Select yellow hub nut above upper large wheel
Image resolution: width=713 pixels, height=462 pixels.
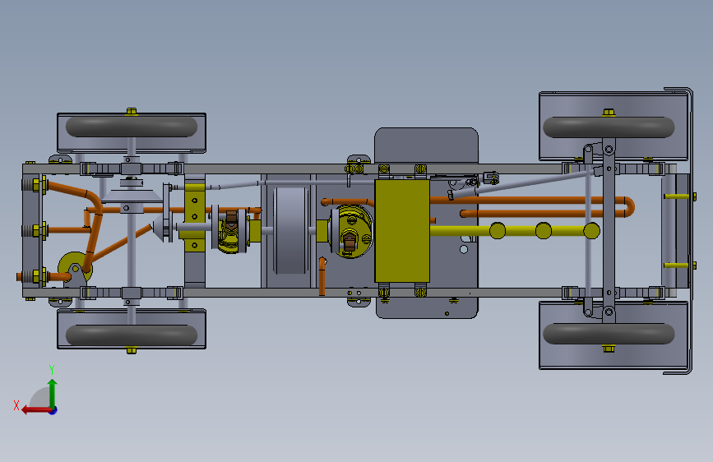click(x=609, y=113)
